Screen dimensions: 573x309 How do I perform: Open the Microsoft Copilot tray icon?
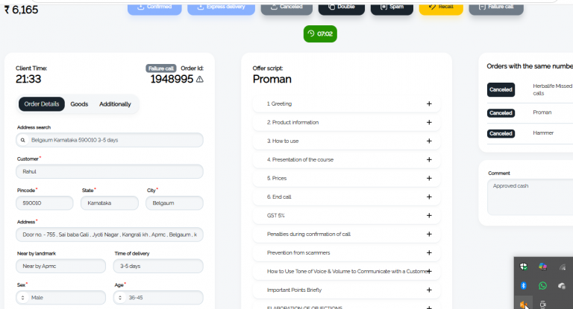(x=542, y=267)
